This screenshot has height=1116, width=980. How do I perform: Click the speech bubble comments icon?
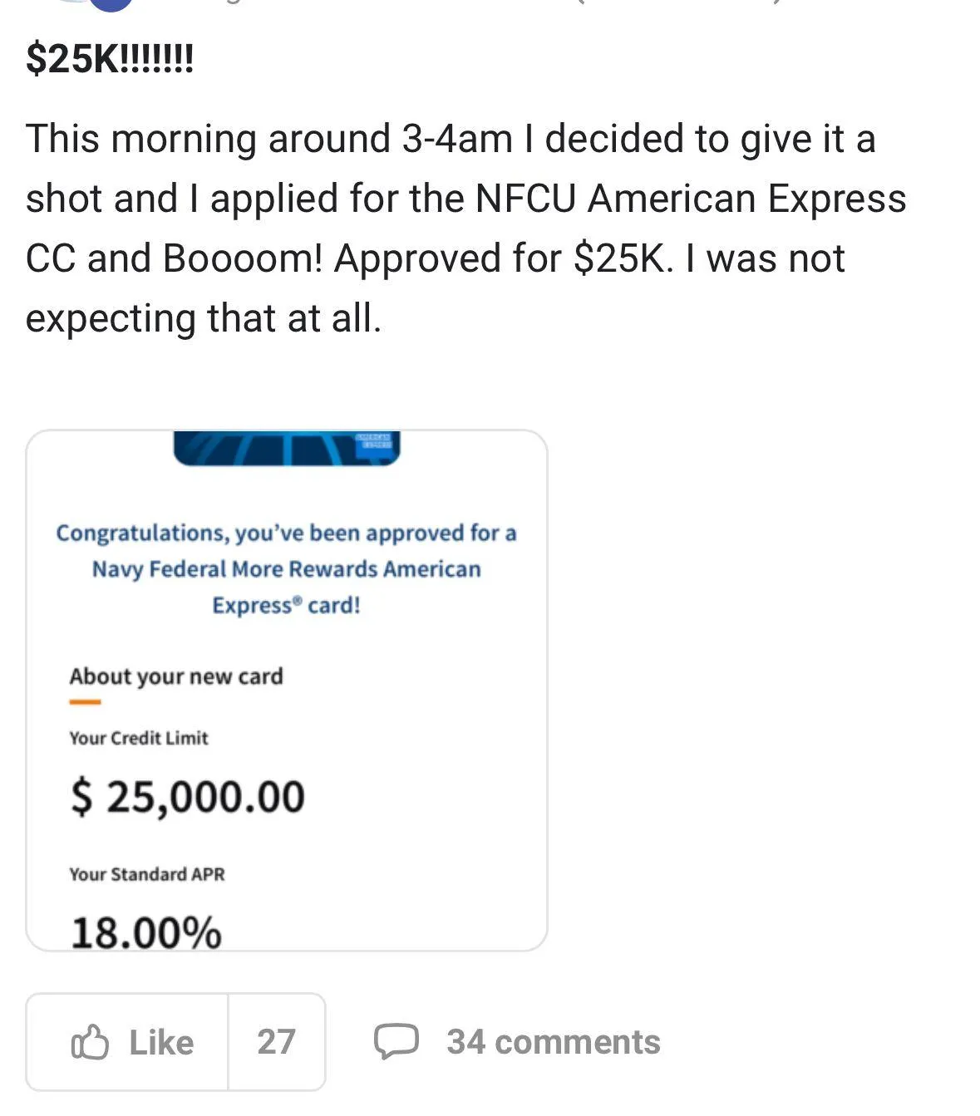click(x=396, y=1042)
